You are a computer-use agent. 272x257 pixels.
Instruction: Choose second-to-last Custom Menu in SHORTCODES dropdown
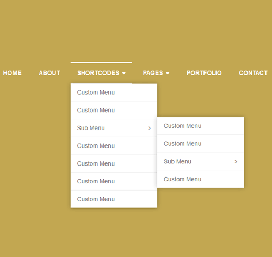[x=114, y=181]
